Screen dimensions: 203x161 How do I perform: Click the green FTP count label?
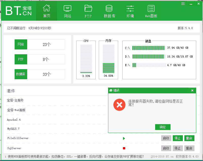(21, 59)
